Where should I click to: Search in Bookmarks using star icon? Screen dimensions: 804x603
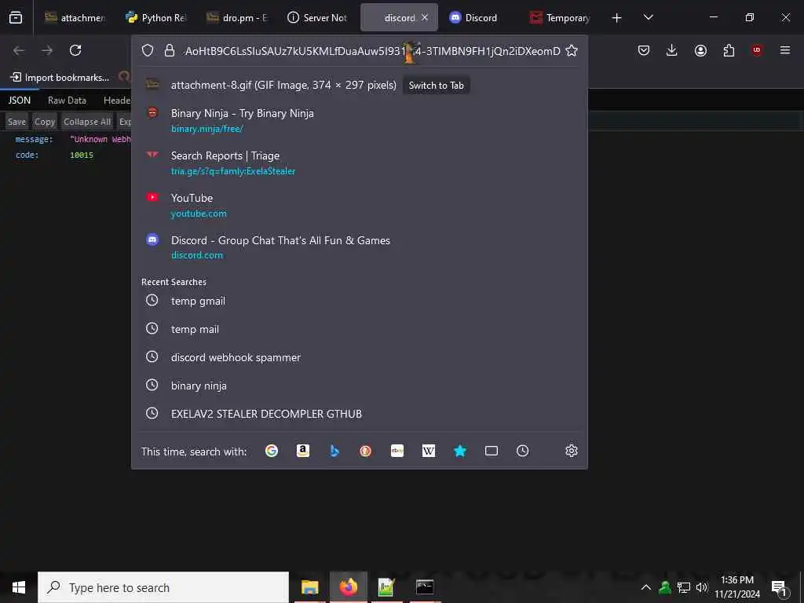point(460,451)
